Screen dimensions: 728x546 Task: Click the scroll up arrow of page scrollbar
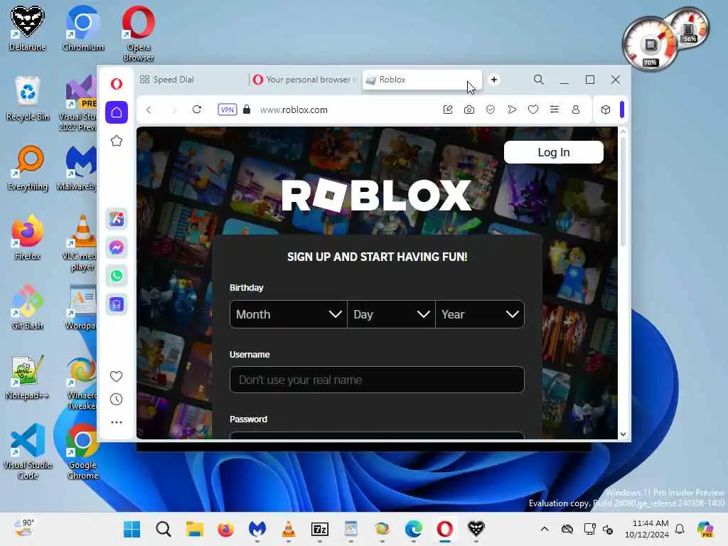pos(623,132)
